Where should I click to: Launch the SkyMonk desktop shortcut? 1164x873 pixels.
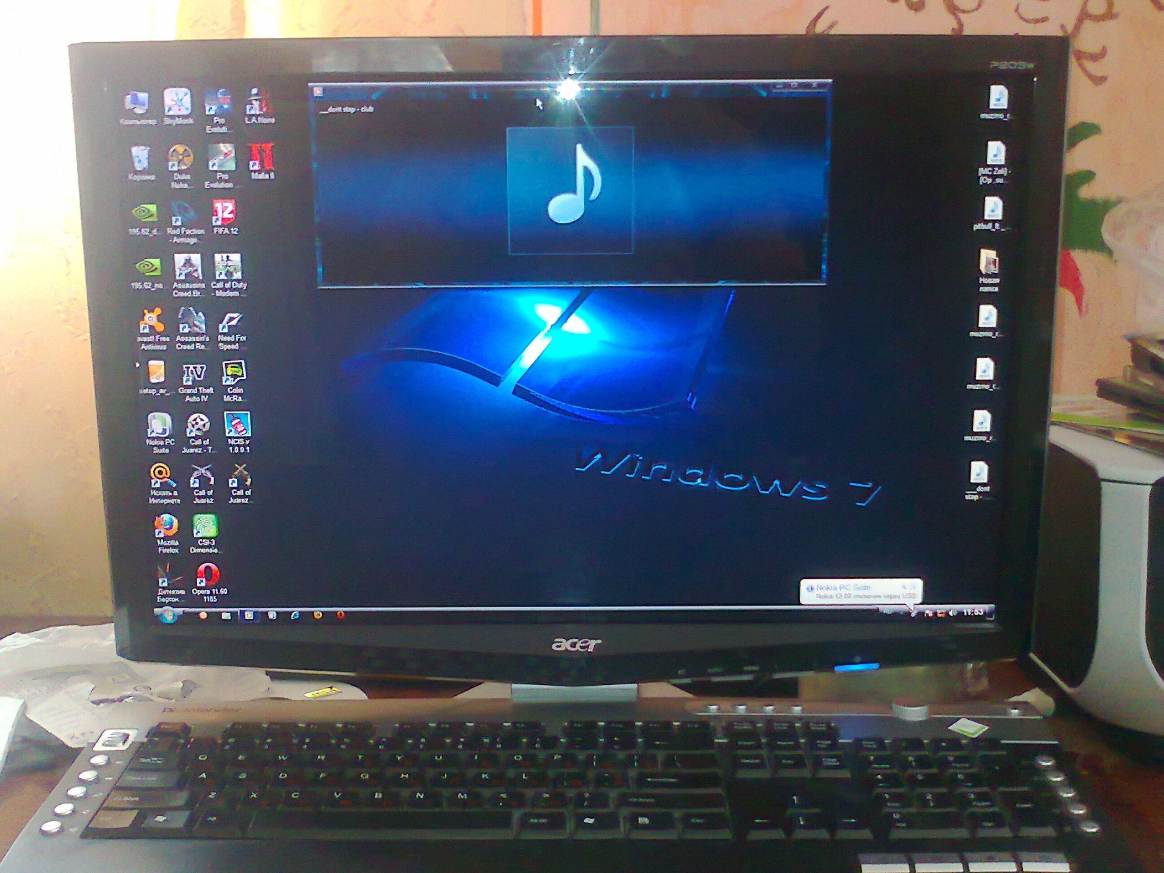[x=177, y=106]
